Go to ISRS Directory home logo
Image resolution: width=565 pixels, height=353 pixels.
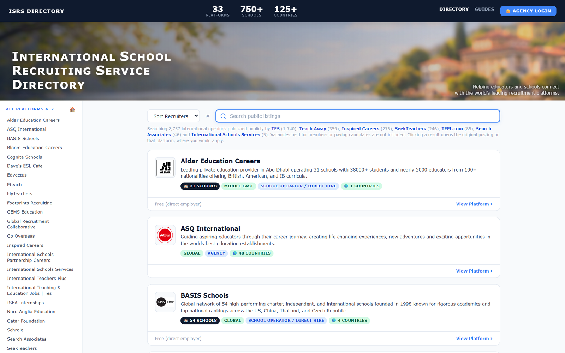click(x=36, y=11)
